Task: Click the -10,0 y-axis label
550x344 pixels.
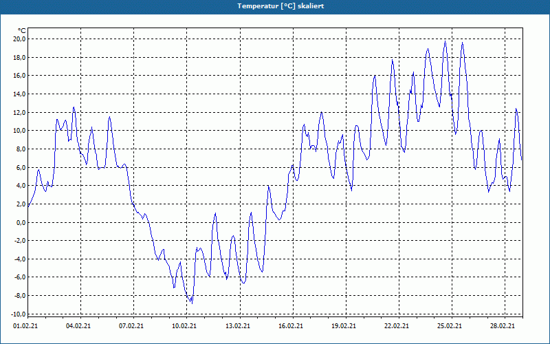Action: coord(19,314)
